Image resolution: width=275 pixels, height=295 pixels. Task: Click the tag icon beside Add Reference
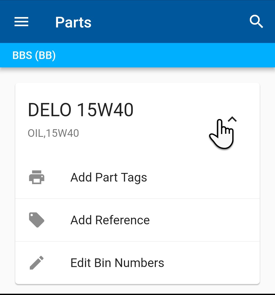[x=37, y=220]
